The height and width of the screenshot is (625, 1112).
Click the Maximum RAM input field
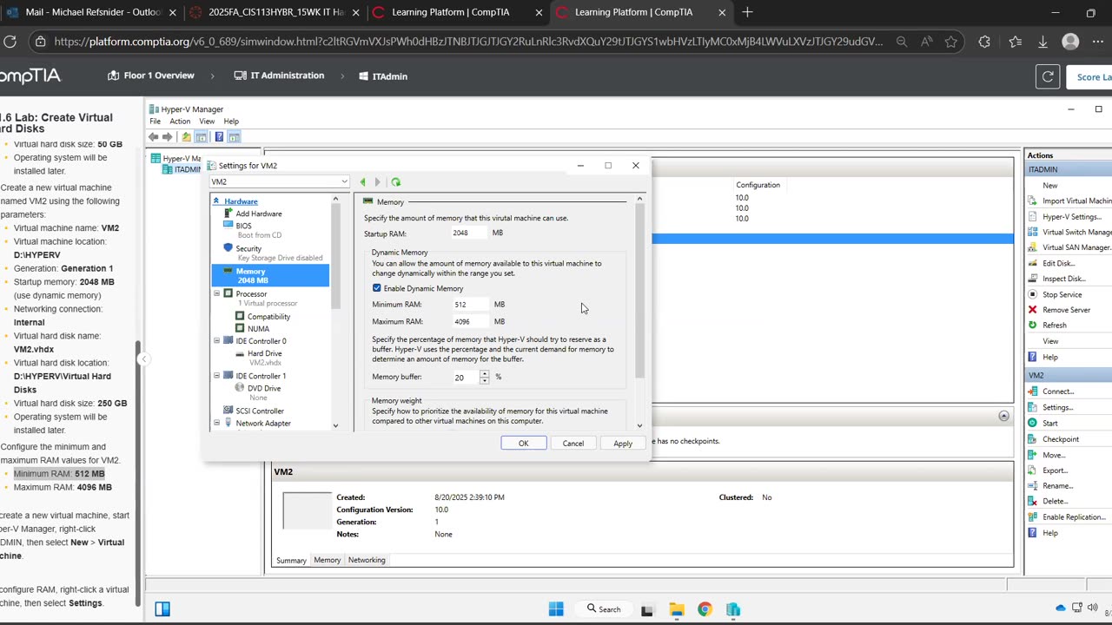pyautogui.click(x=470, y=322)
